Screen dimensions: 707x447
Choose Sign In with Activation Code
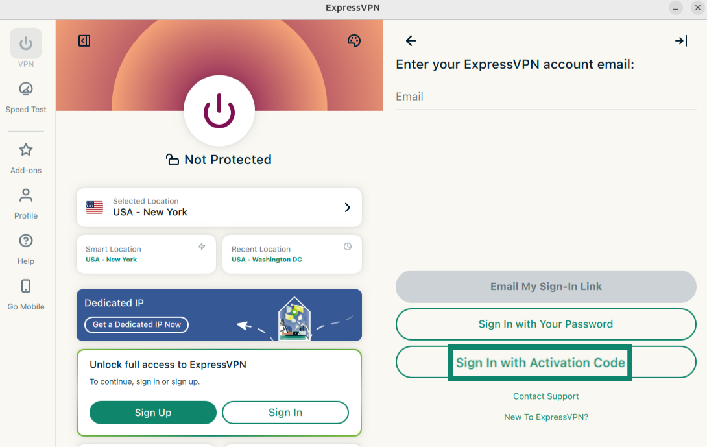point(540,363)
